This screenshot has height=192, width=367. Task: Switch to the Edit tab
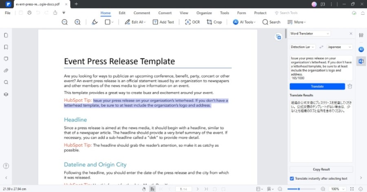tap(122, 13)
